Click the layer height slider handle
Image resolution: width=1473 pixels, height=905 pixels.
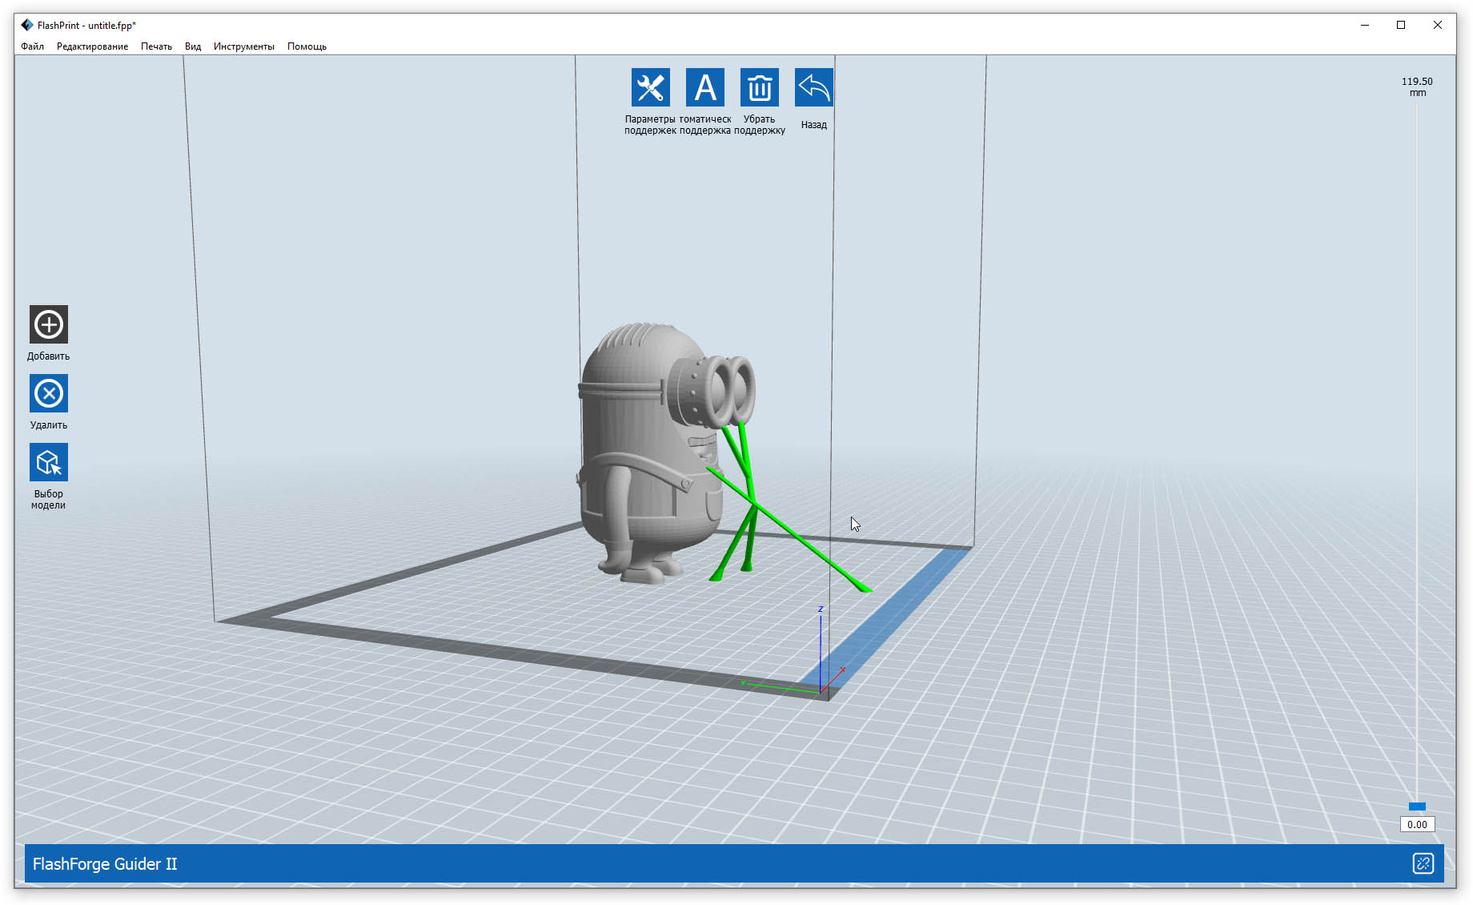[1417, 806]
